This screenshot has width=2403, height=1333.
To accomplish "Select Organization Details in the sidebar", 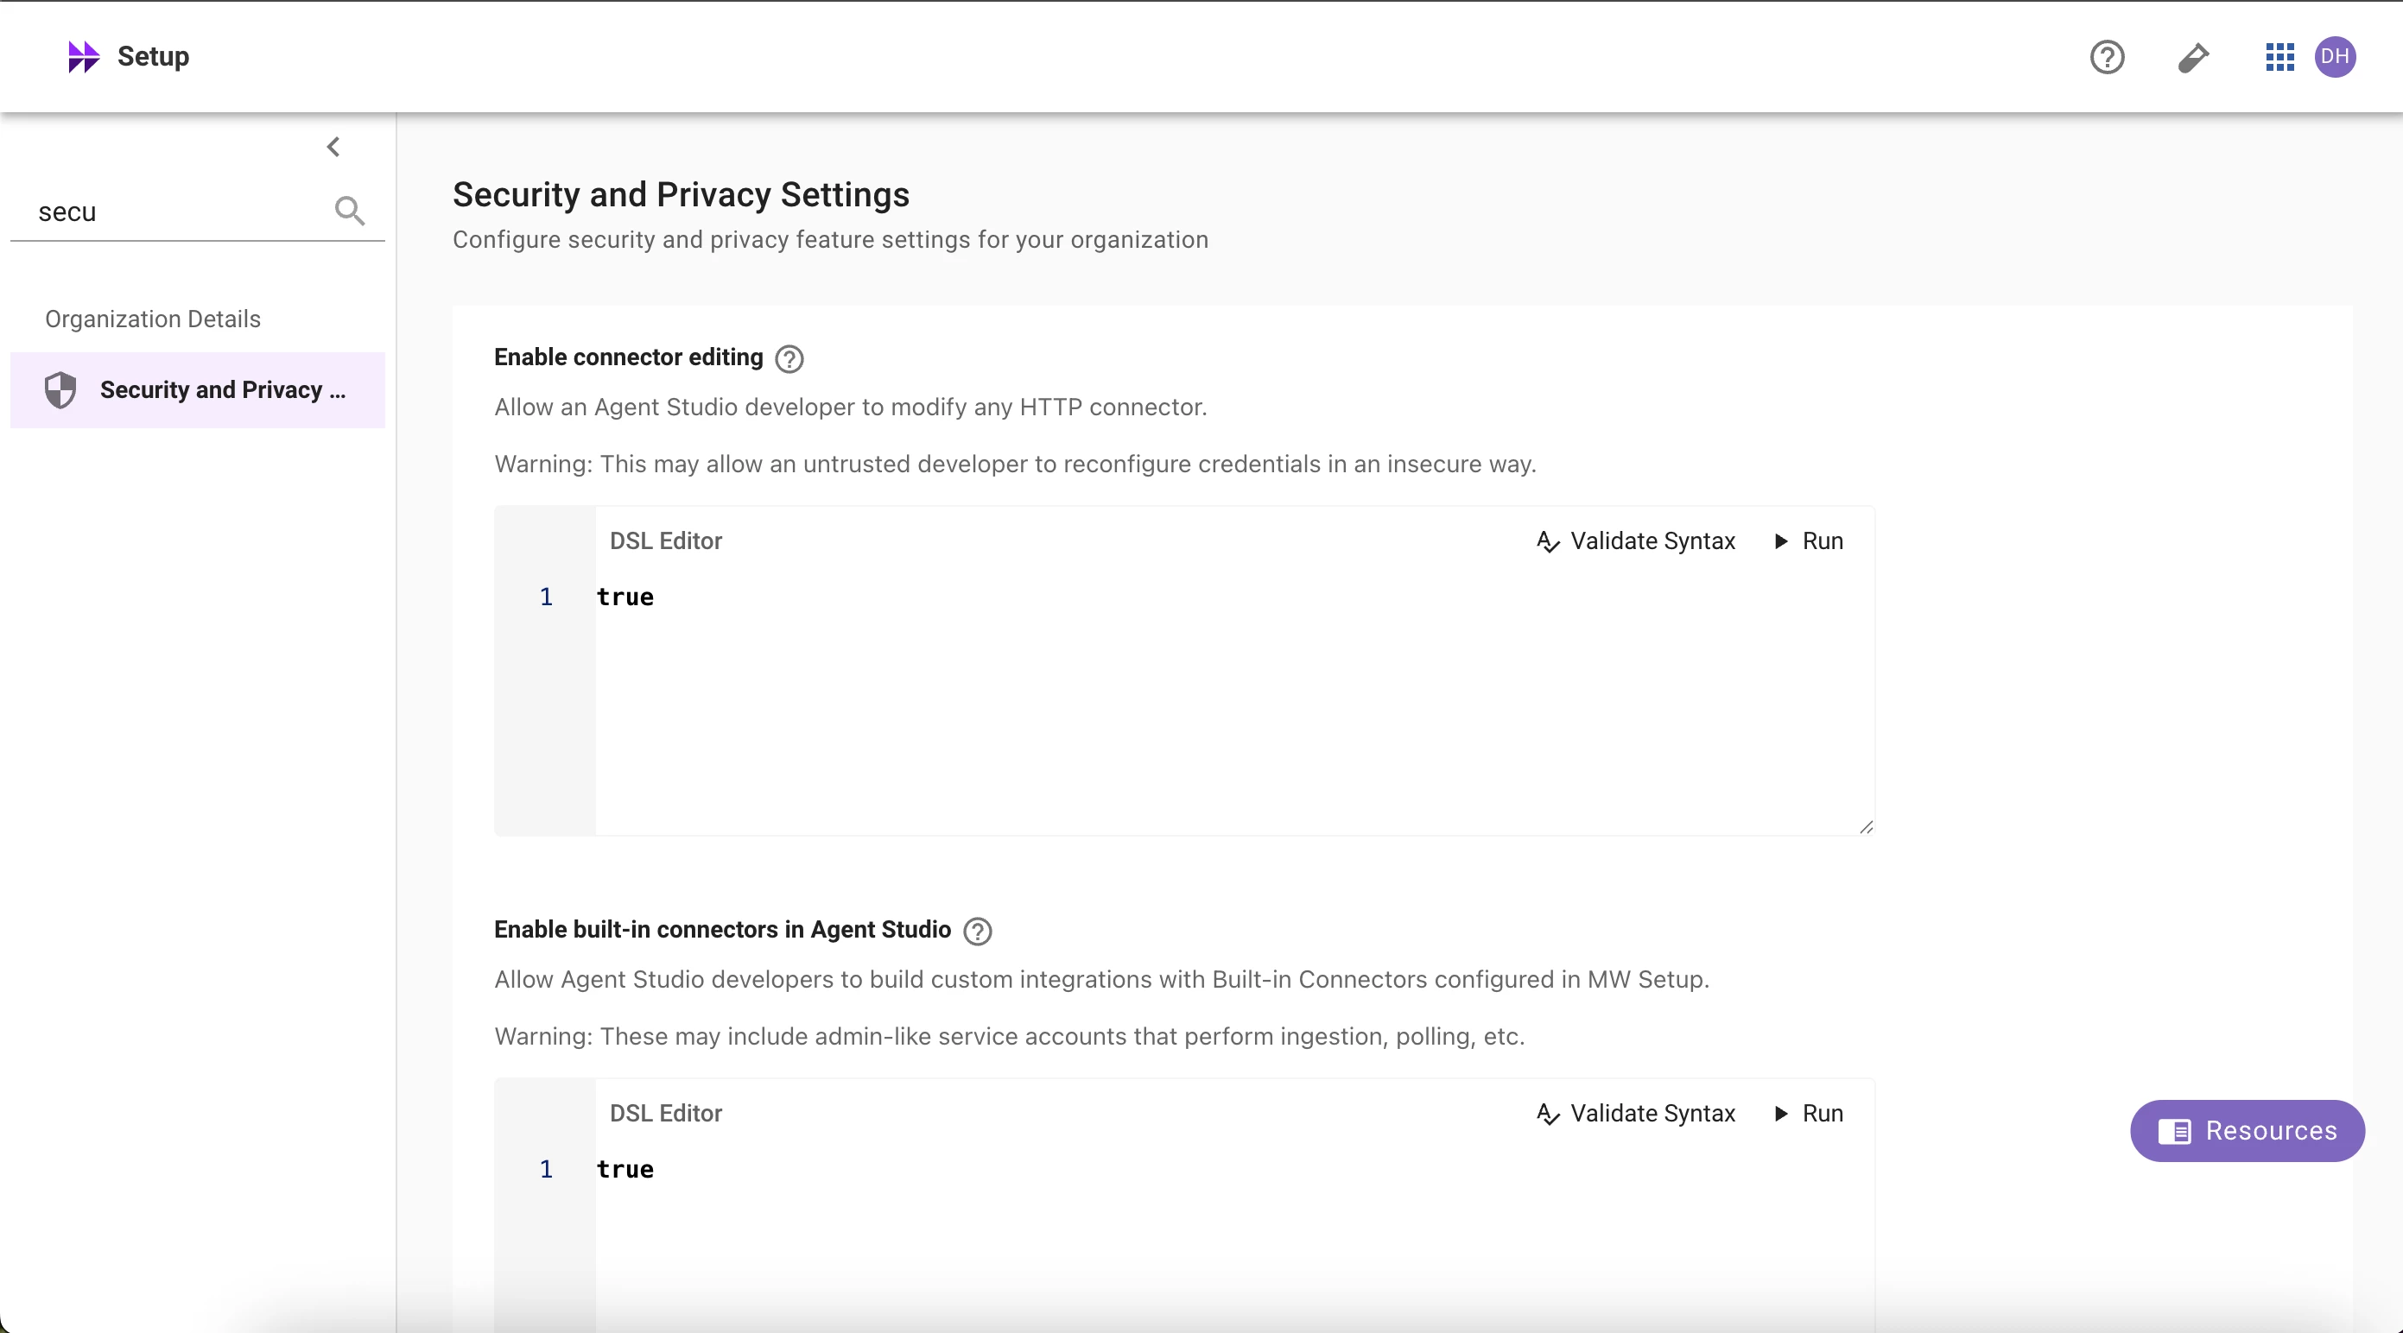I will (x=153, y=319).
